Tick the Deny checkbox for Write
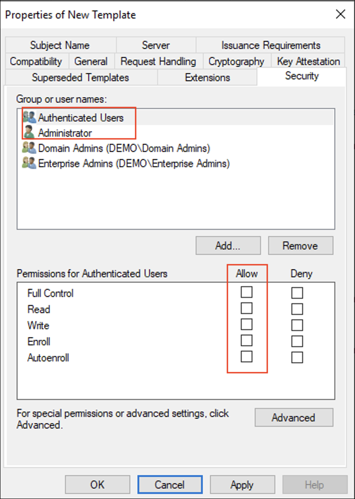355x499 pixels. (x=297, y=325)
